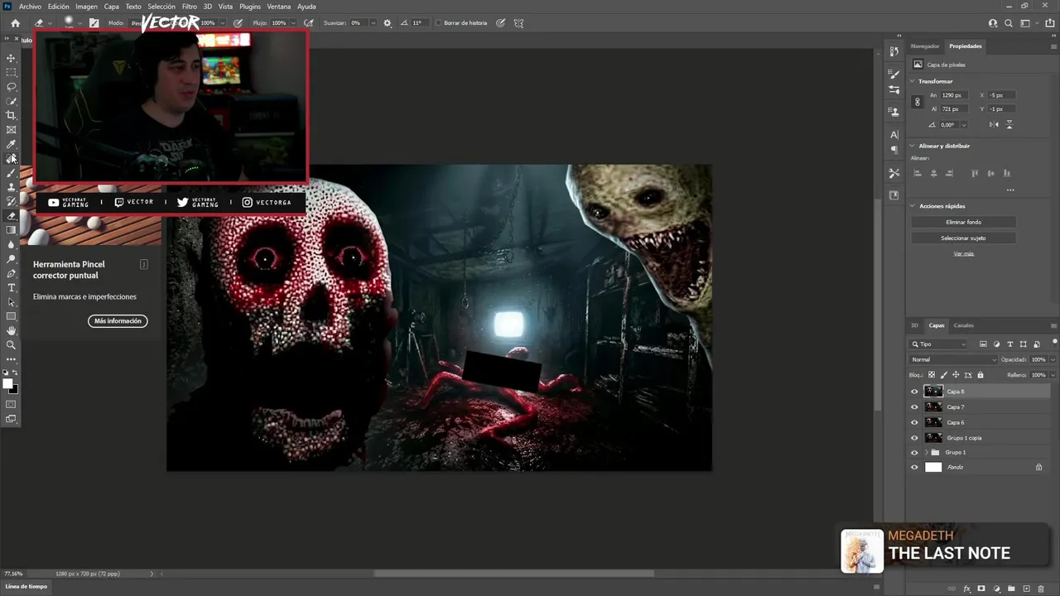The image size is (1060, 596).
Task: Open the layer Tipo filter dropdown
Action: (939, 344)
